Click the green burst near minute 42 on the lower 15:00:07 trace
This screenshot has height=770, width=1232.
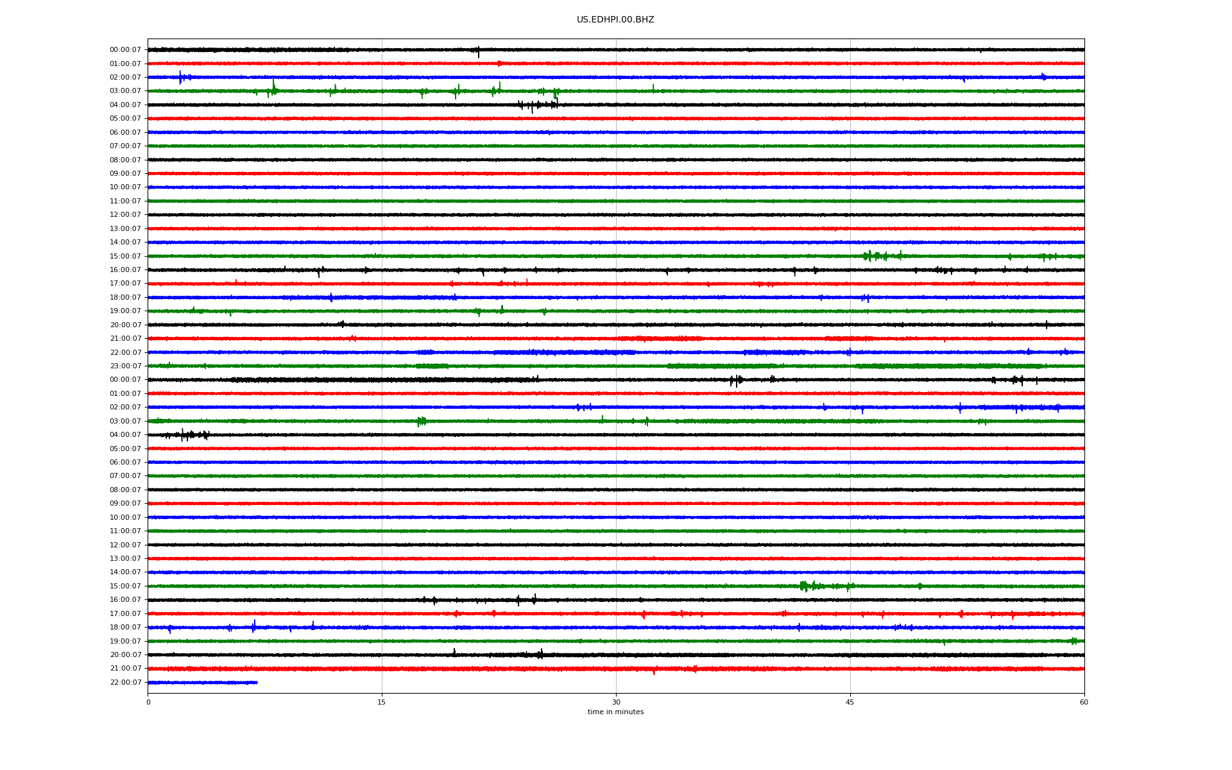(805, 586)
